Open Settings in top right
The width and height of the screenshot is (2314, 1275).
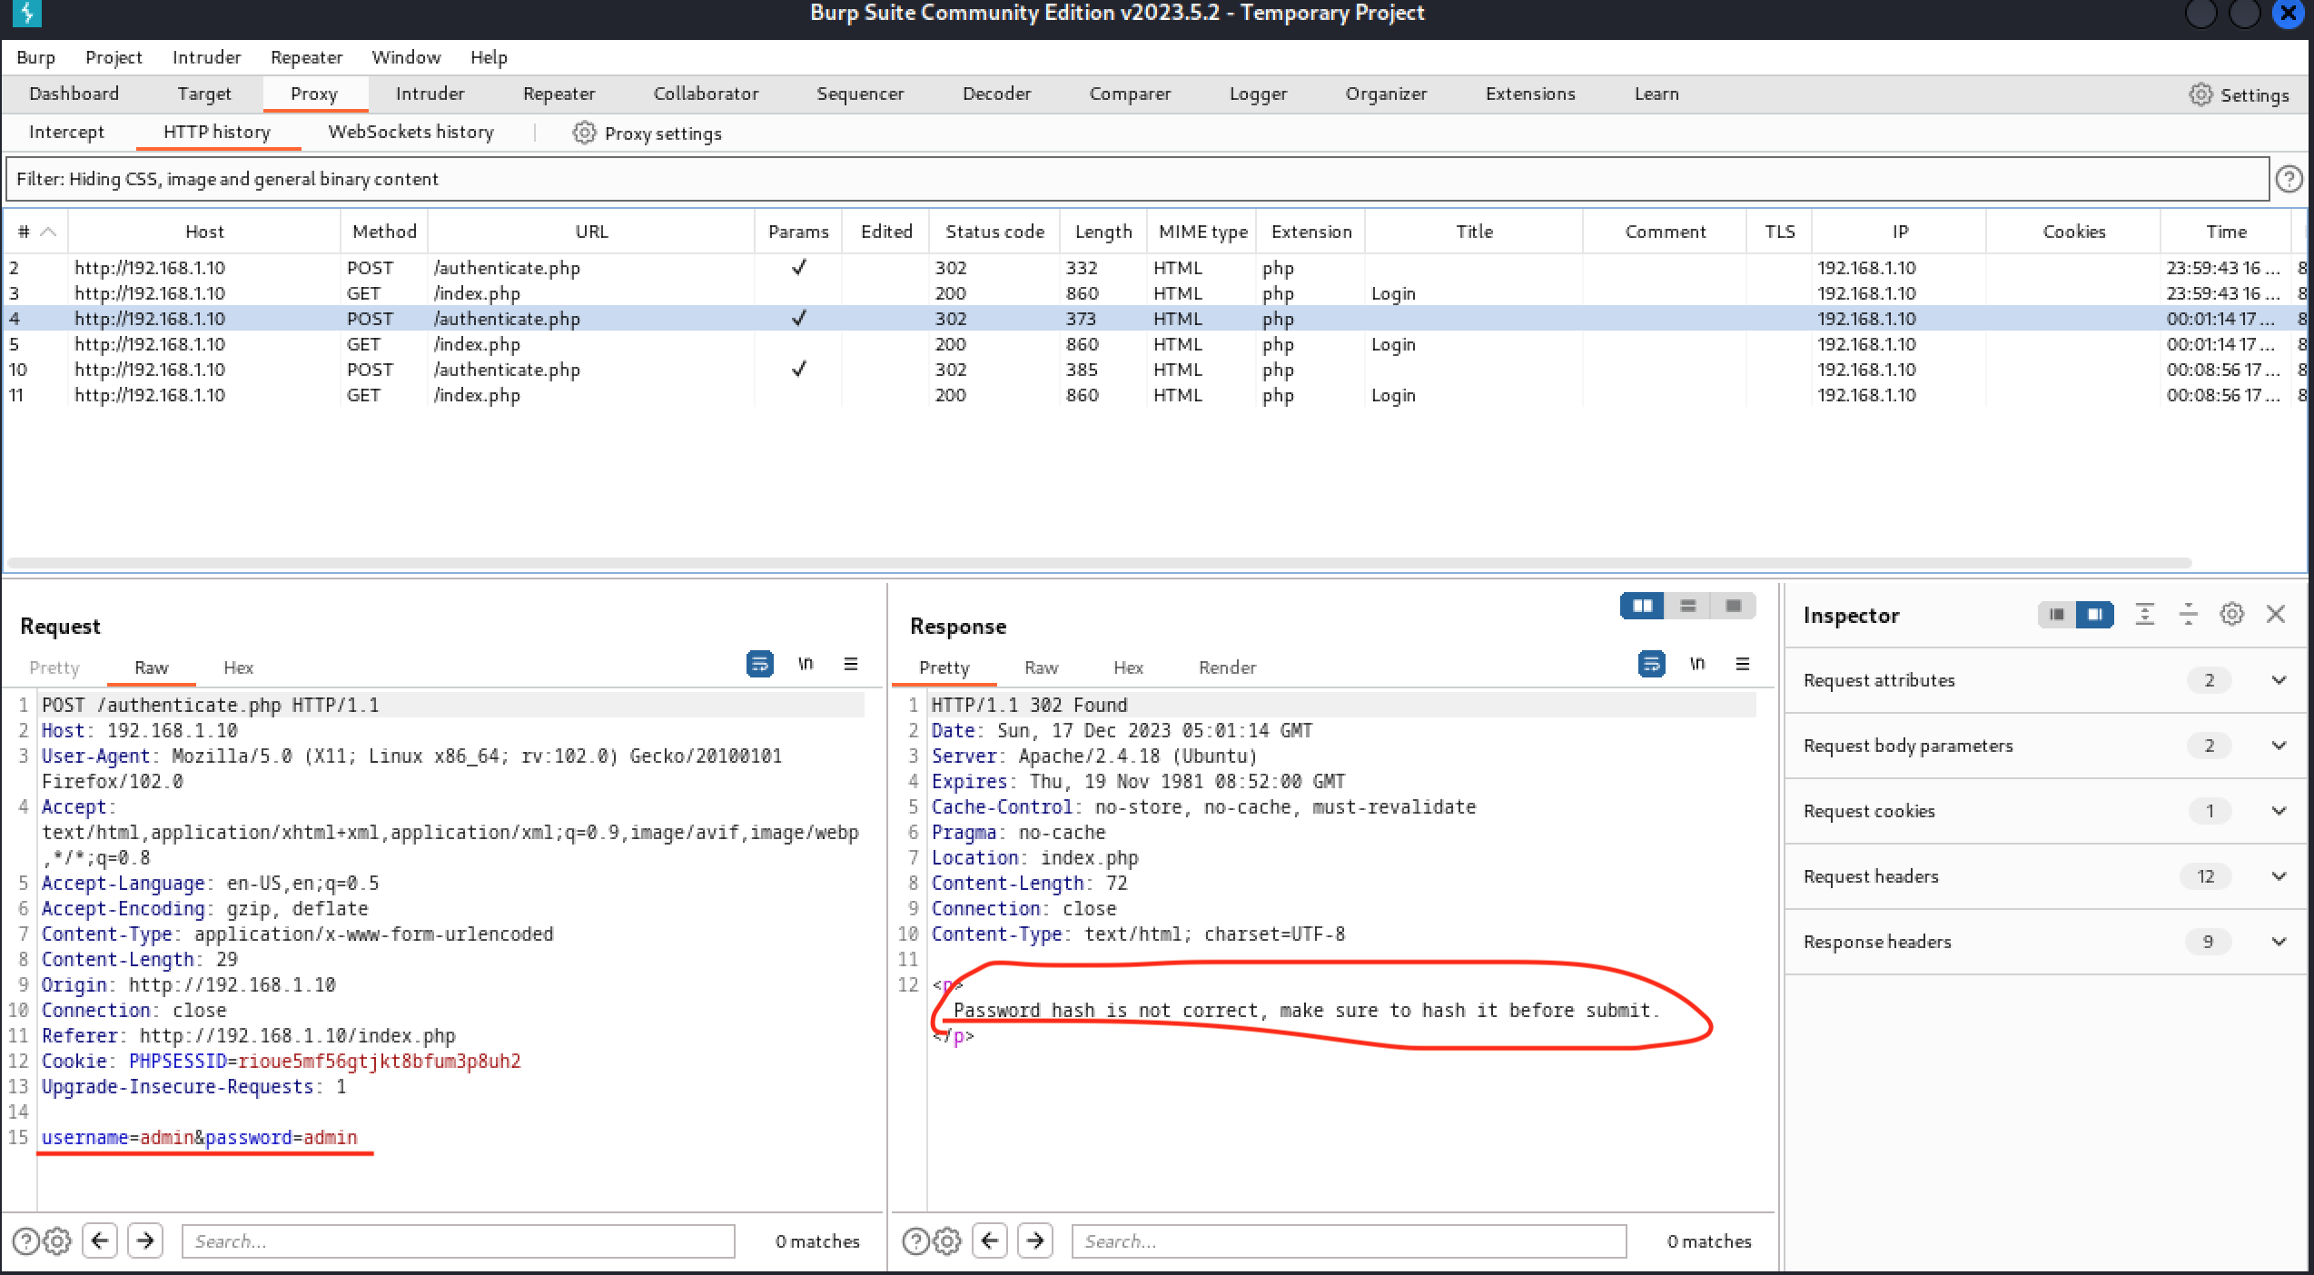(x=2239, y=94)
